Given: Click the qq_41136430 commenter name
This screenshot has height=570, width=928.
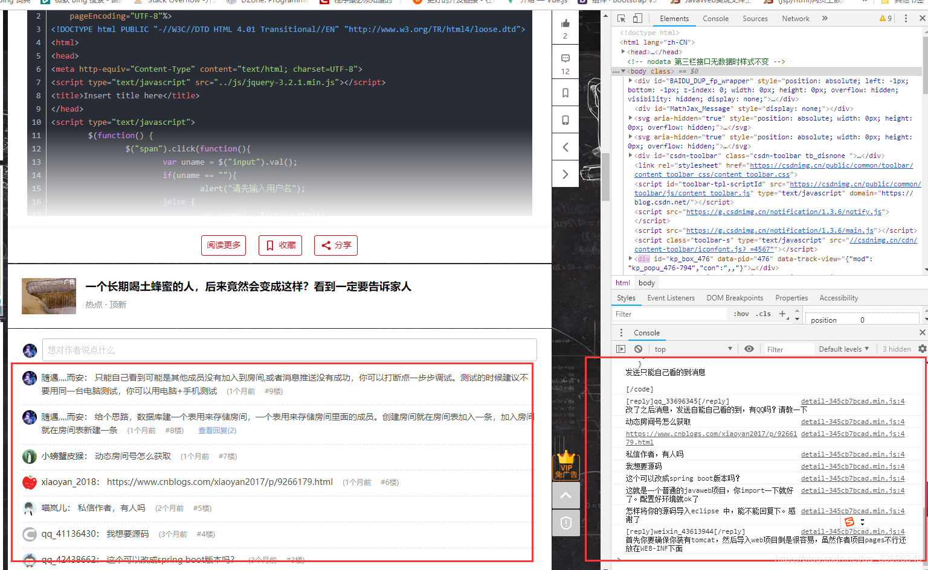Looking at the screenshot, I should coord(69,534).
